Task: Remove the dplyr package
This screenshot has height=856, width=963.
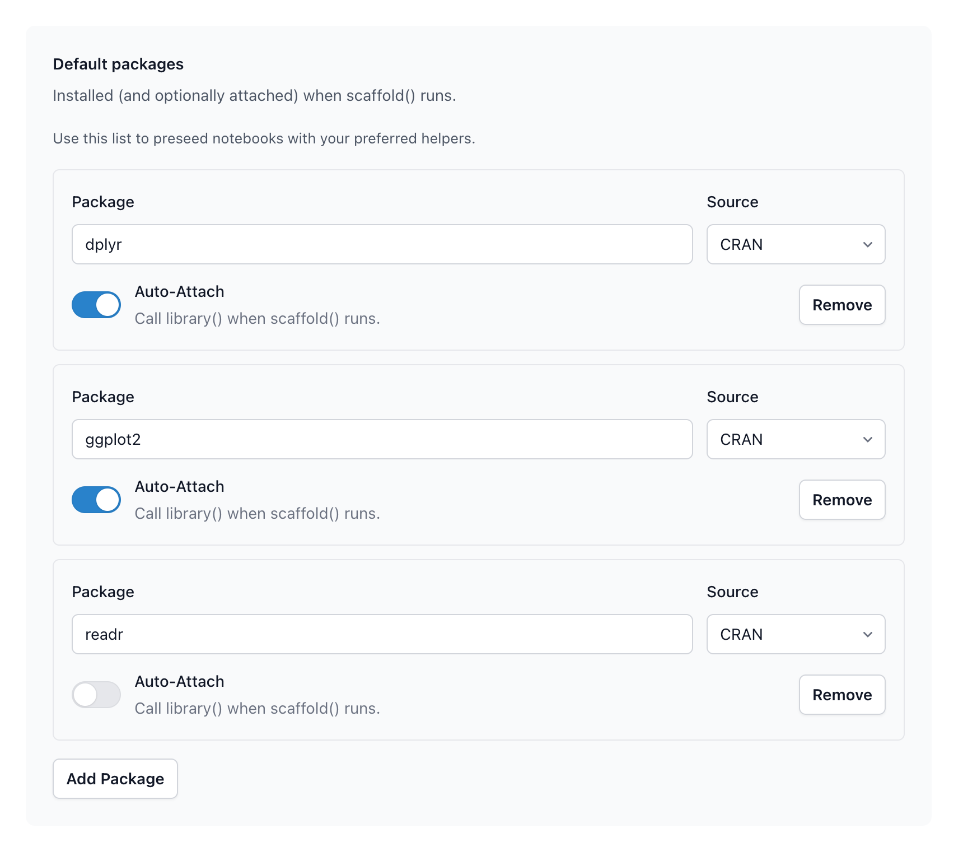Action: click(x=842, y=304)
